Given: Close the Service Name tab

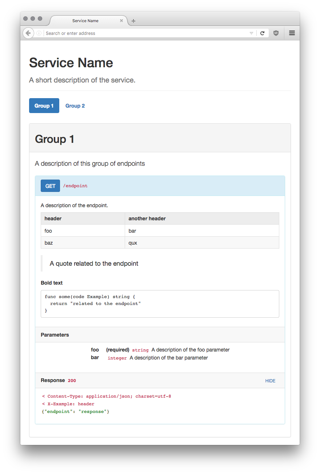Looking at the screenshot, I should [121, 21].
